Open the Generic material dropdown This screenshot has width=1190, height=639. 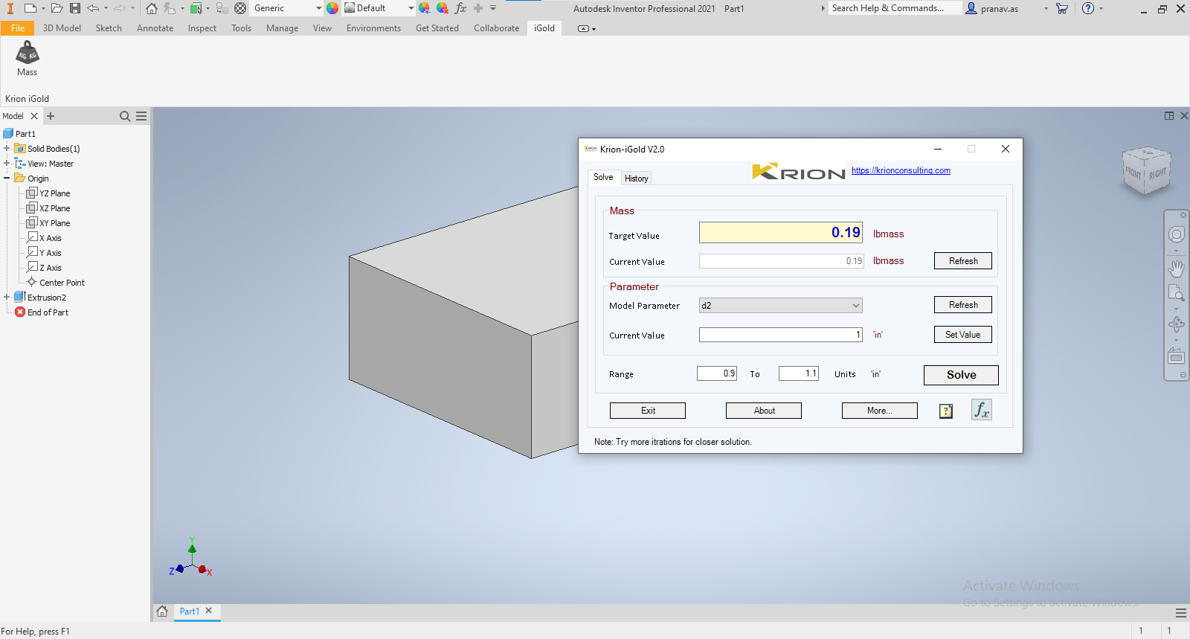318,8
